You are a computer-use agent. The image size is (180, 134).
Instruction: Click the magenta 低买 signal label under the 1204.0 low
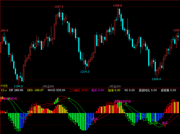click(x=165, y=123)
